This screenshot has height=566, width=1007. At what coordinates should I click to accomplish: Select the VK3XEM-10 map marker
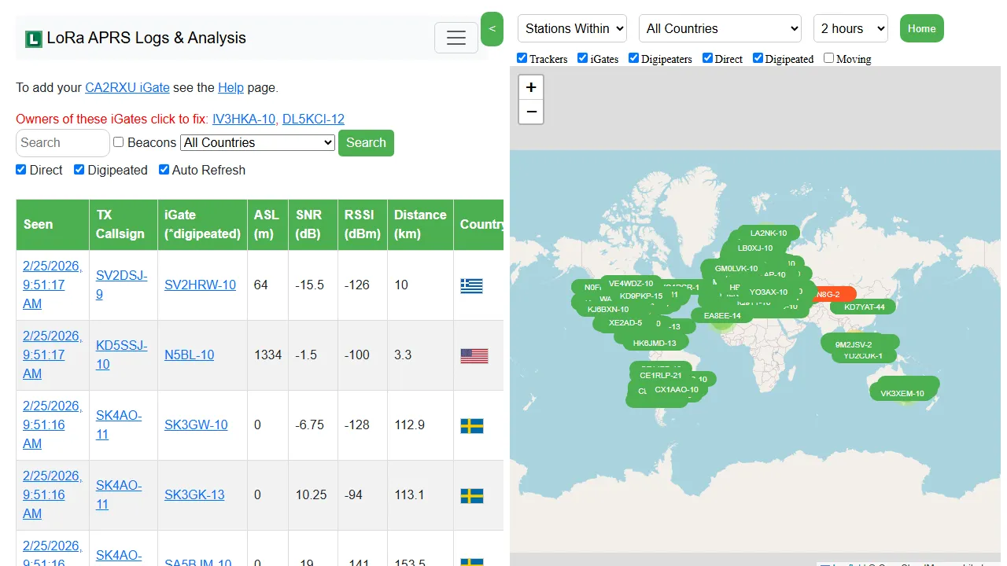[x=904, y=389]
